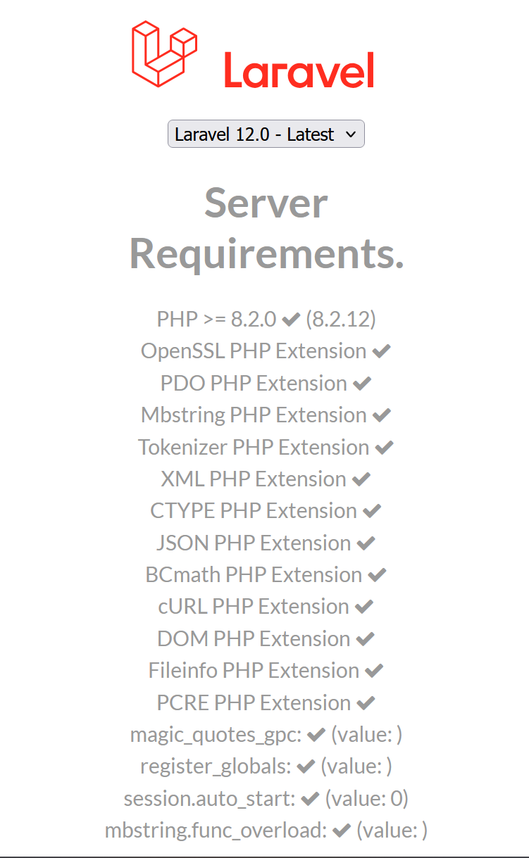Click the register_globals checkmark icon

pos(306,766)
